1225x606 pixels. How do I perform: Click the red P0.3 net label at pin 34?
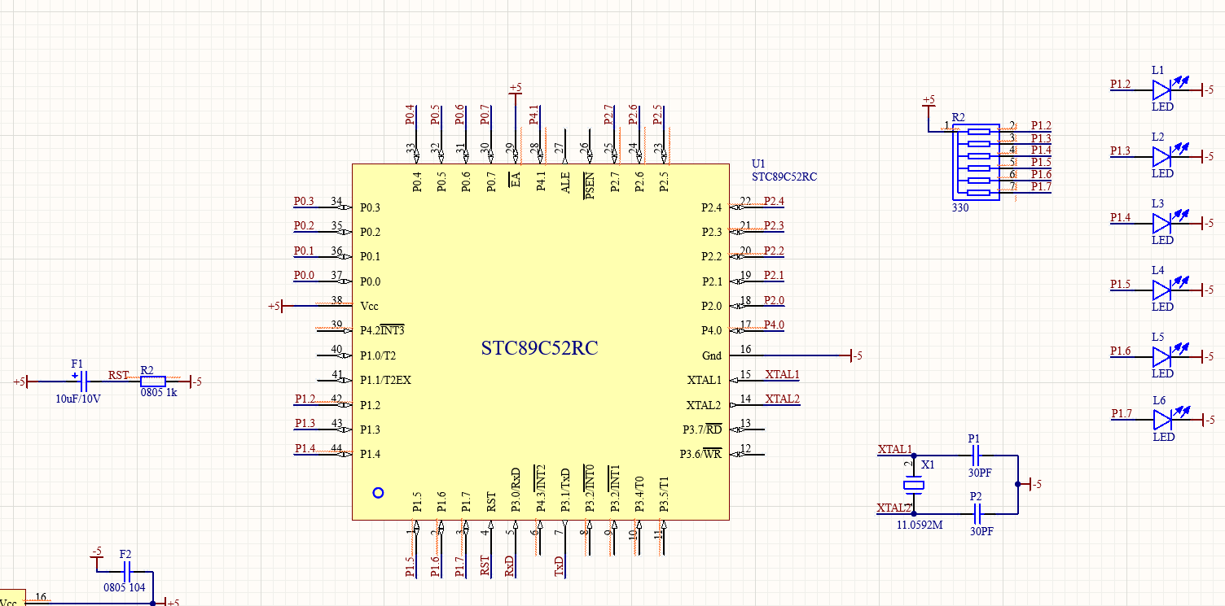(304, 201)
